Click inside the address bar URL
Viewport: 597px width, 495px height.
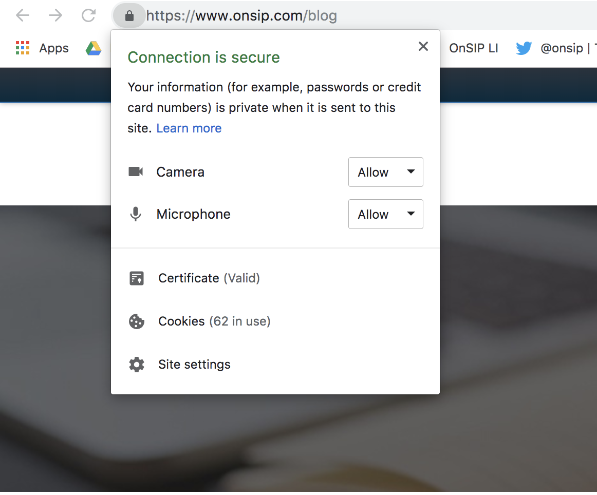(241, 15)
